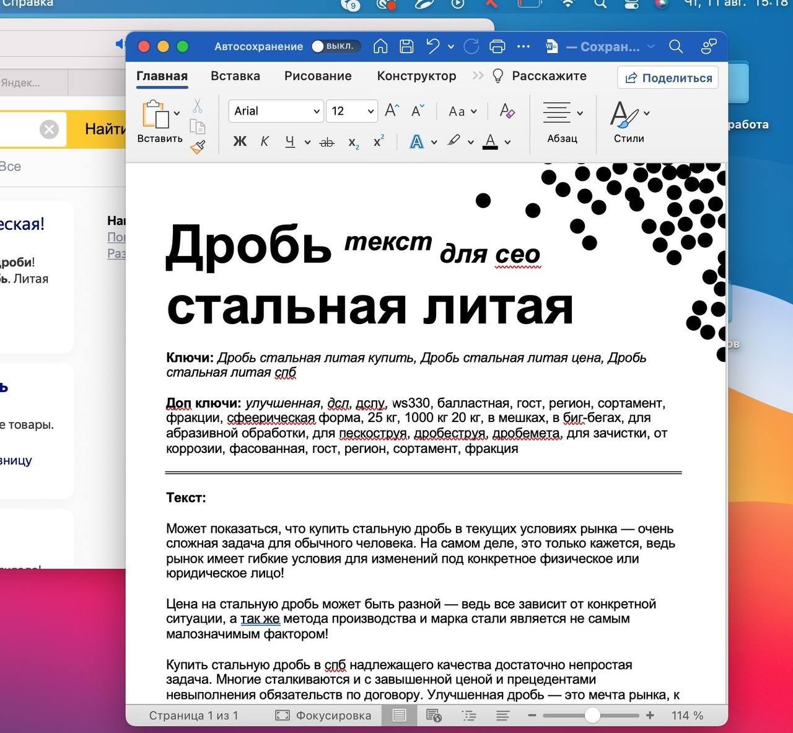The image size is (793, 733).
Task: Select the Format Painter brush icon
Action: (198, 147)
